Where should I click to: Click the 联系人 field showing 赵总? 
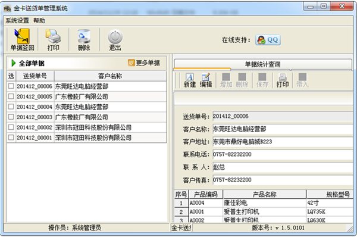point(283,167)
